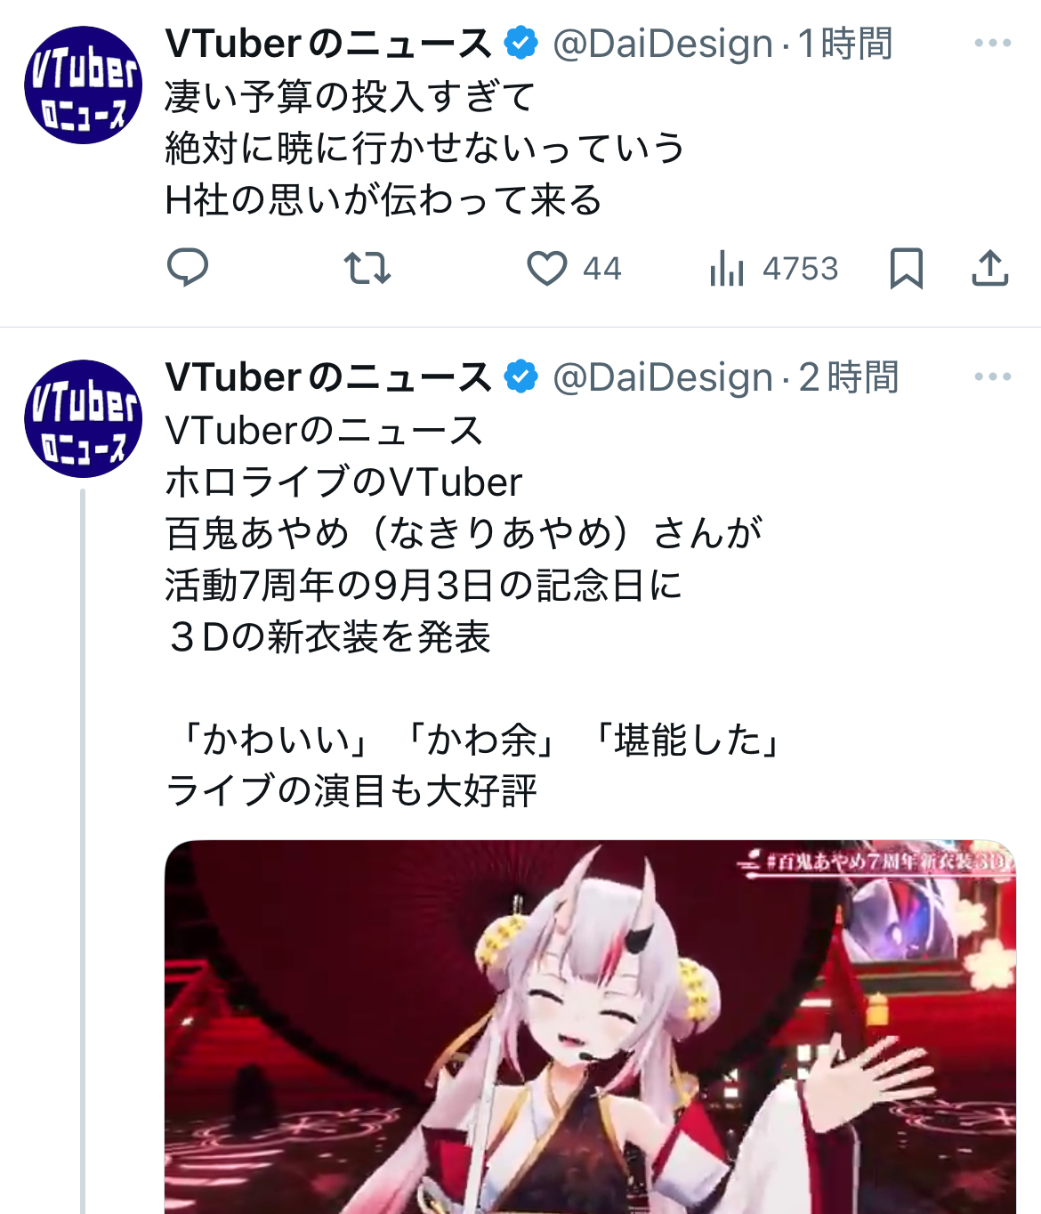Viewport: 1041px width, 1214px height.
Task: Share the first tweet
Action: click(989, 268)
